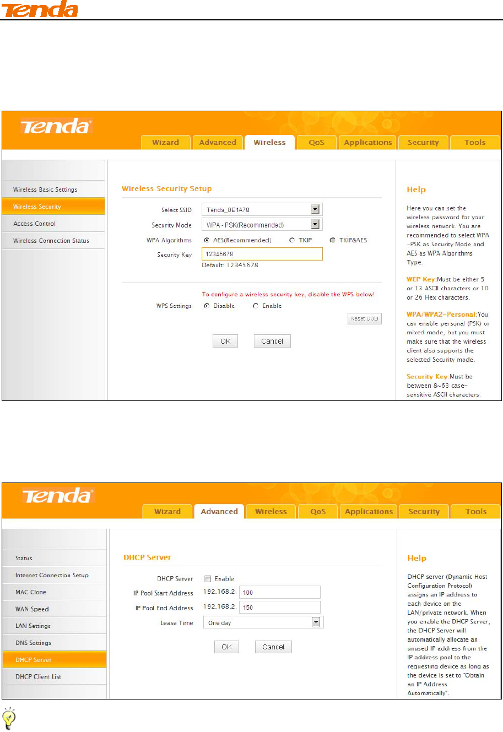
Task: Open Wireless Basic Settings sidebar item
Action: click(53, 189)
